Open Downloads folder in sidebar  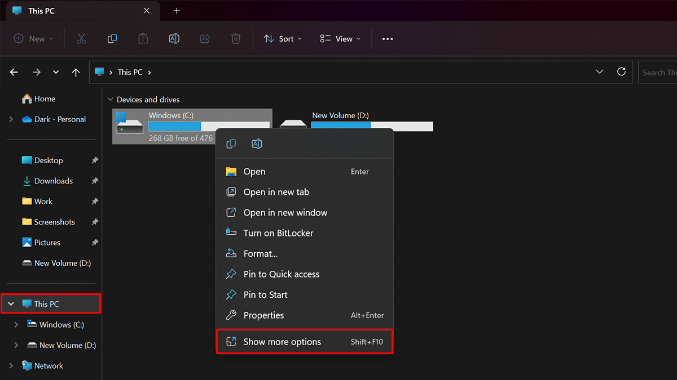[53, 181]
